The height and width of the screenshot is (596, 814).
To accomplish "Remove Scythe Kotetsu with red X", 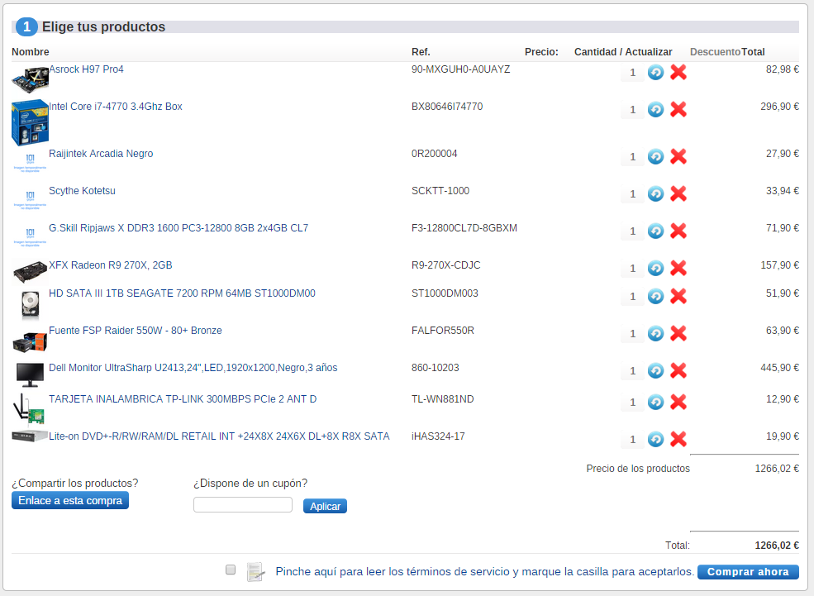I will (x=678, y=193).
